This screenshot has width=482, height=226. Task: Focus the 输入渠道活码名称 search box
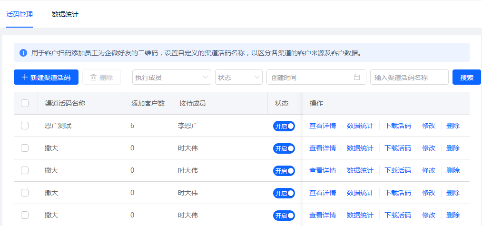[x=409, y=77]
